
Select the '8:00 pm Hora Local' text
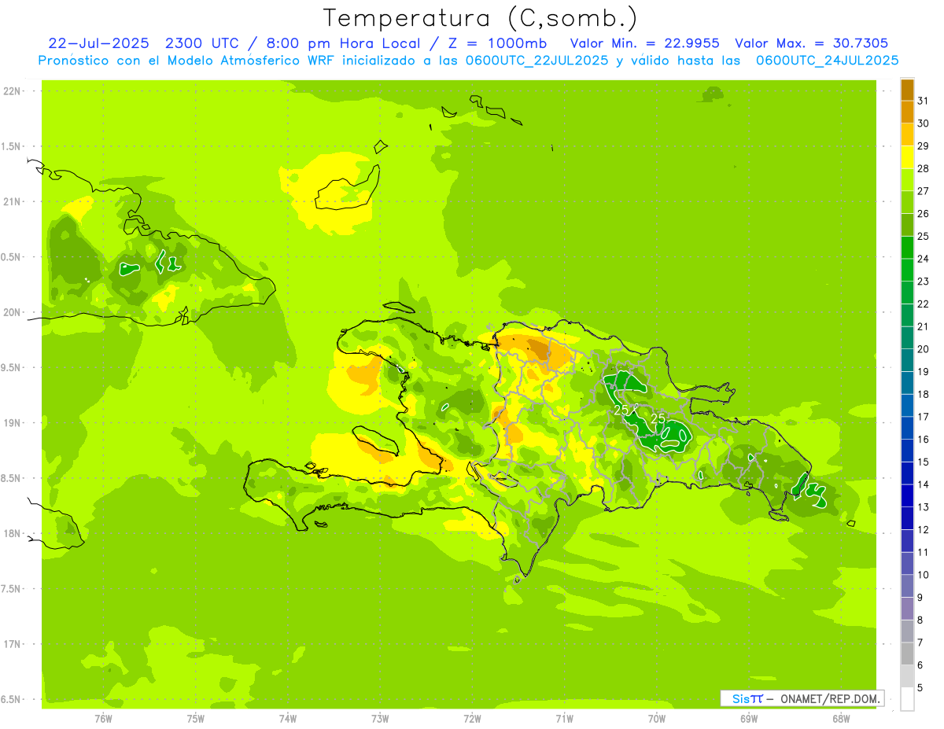tap(345, 43)
